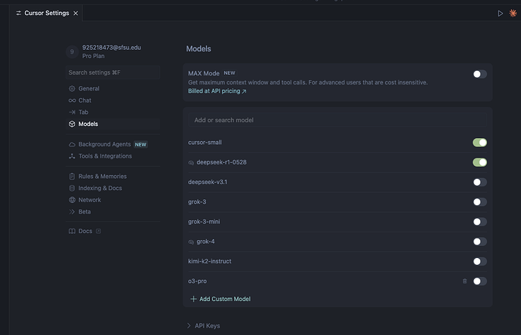Click the deepseek-v3.1 model name
Viewport: 521px width, 335px height.
208,182
